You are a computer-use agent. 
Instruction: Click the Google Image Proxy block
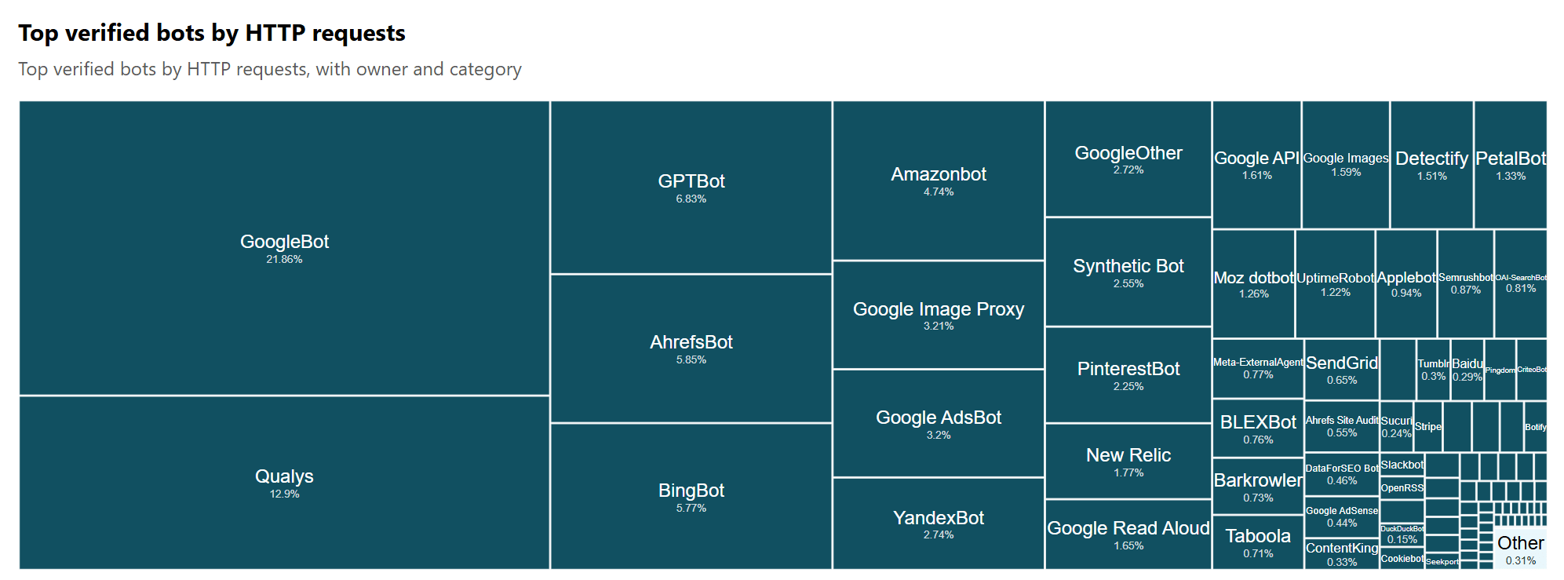(938, 315)
